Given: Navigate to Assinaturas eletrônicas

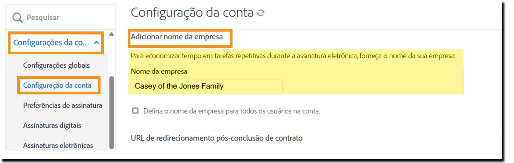Looking at the screenshot, I should [58, 146].
